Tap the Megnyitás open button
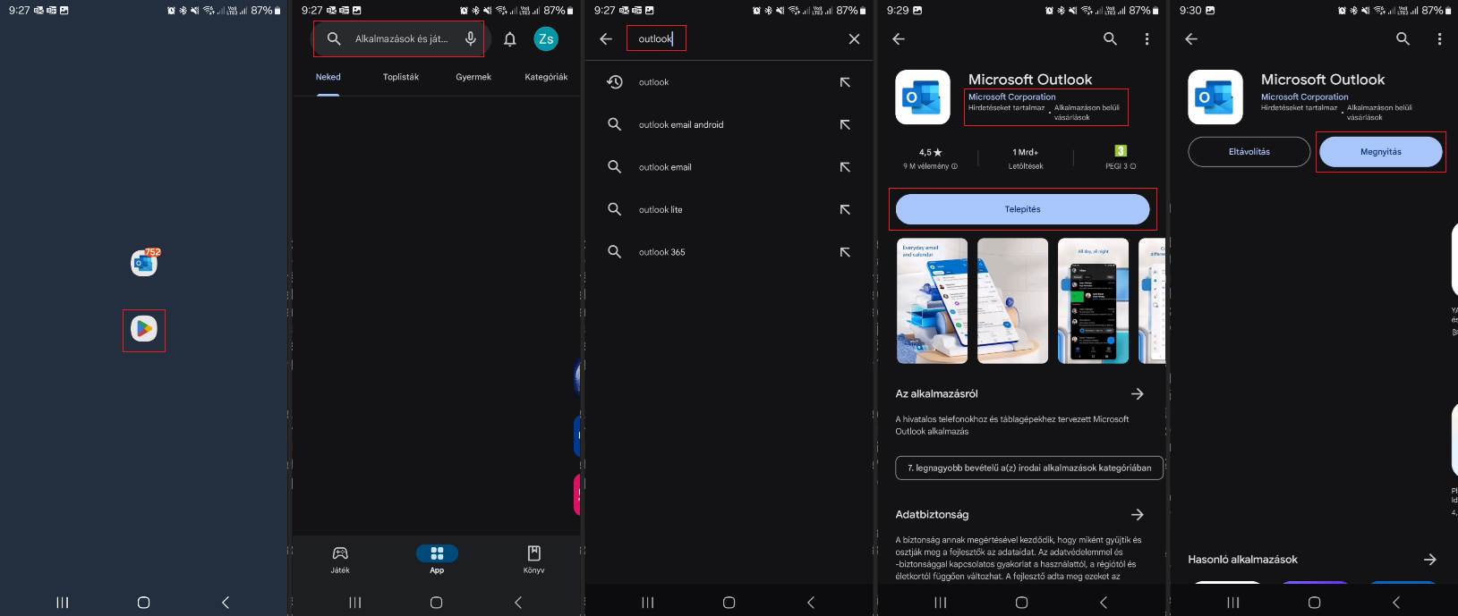The width and height of the screenshot is (1458, 616). [x=1381, y=152]
